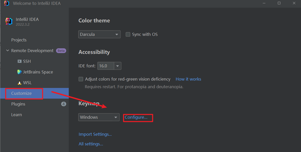Click the JetBrains Space logo icon
301x152 pixels.
(19, 72)
